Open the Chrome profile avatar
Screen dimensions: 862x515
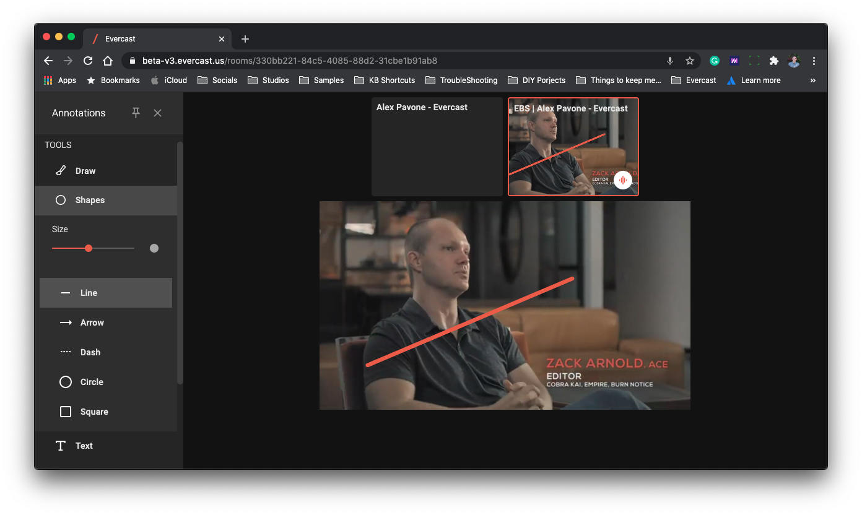point(794,61)
